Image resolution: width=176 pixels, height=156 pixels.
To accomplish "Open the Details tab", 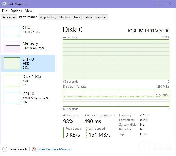I will pos(88,17).
